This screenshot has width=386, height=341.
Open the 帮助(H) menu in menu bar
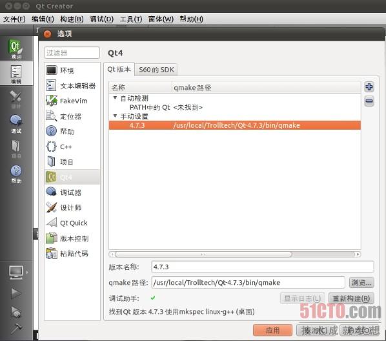point(191,19)
